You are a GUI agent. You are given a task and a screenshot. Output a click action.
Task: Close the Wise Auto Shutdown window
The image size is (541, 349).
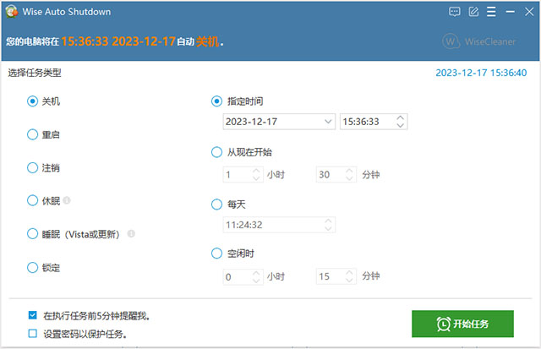click(x=529, y=12)
